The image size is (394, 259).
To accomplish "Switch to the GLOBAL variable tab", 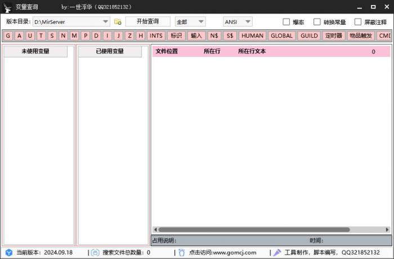I will point(281,35).
